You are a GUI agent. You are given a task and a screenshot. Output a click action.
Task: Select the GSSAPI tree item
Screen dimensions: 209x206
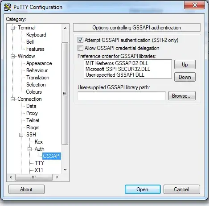click(52, 156)
